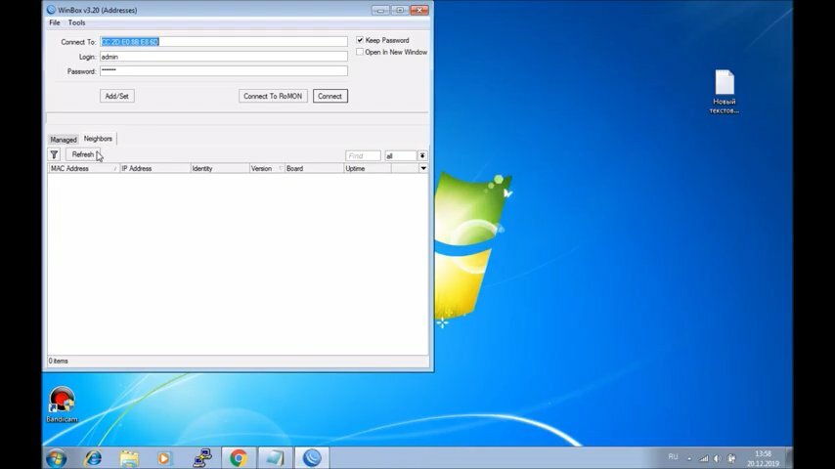835x469 pixels.
Task: Click the Login input field
Action: [224, 57]
